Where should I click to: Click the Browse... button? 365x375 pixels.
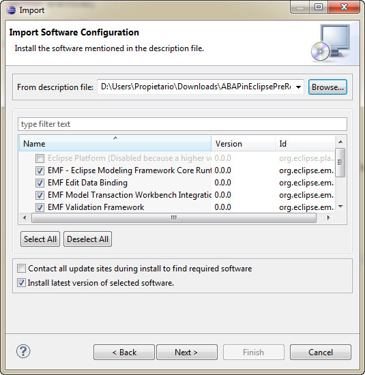tap(327, 87)
